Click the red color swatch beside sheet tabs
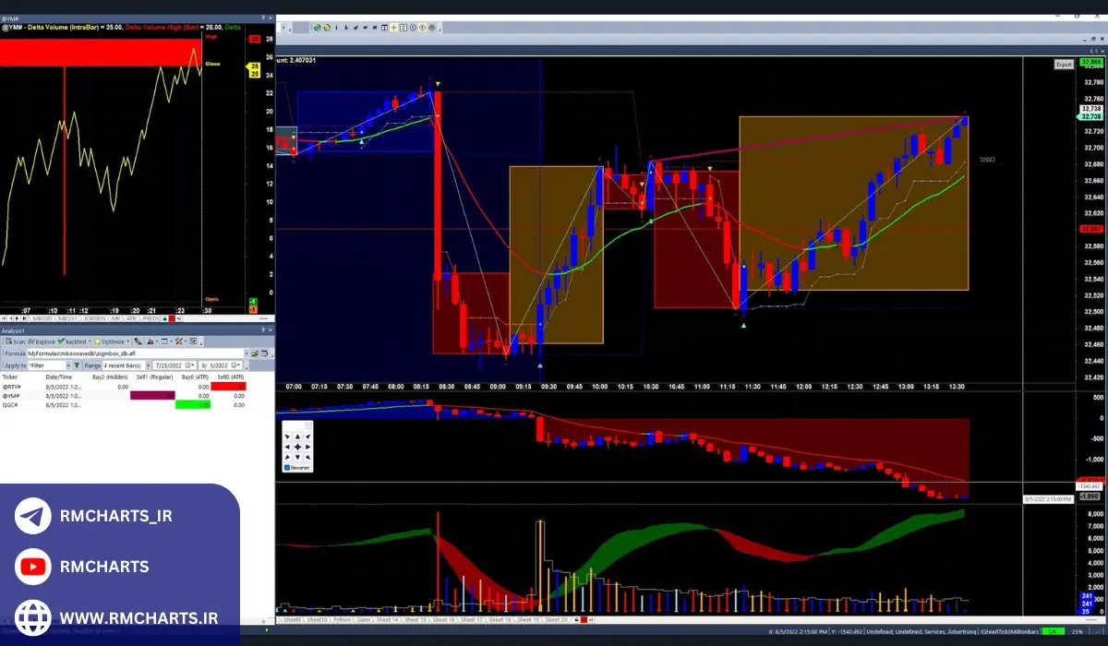This screenshot has width=1108, height=646. (x=583, y=620)
